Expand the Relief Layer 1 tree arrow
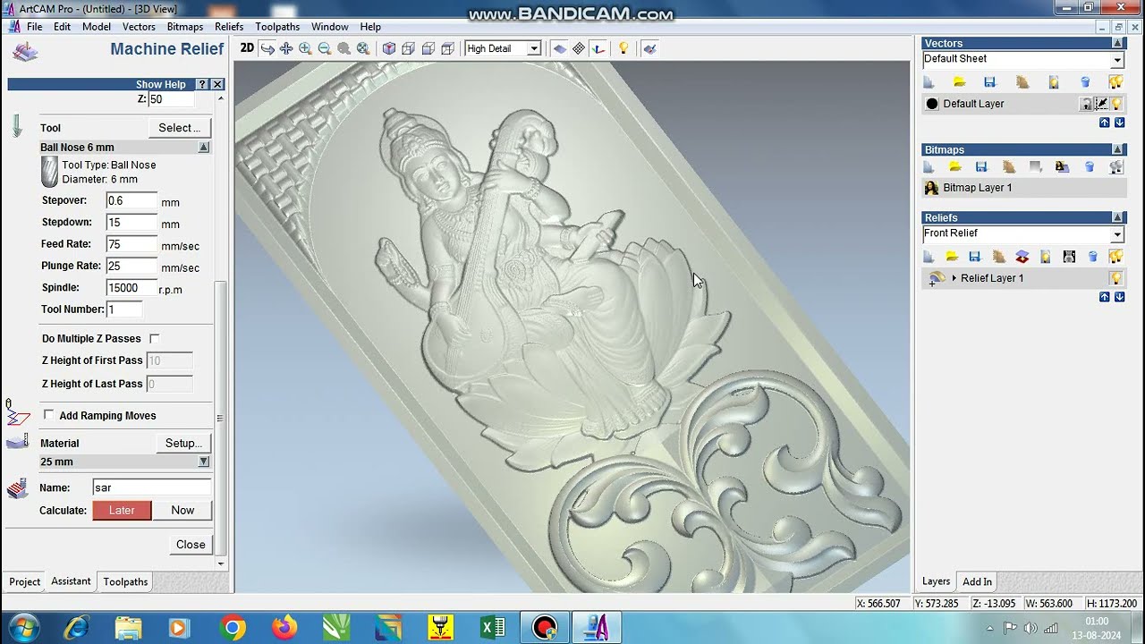 (954, 278)
